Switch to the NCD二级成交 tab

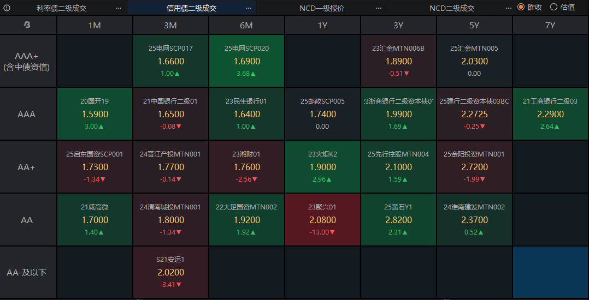(x=452, y=8)
